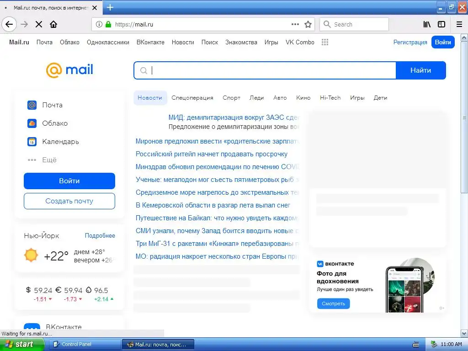Select the Mail.ru taskbar button
The image size is (468, 351).
158,345
